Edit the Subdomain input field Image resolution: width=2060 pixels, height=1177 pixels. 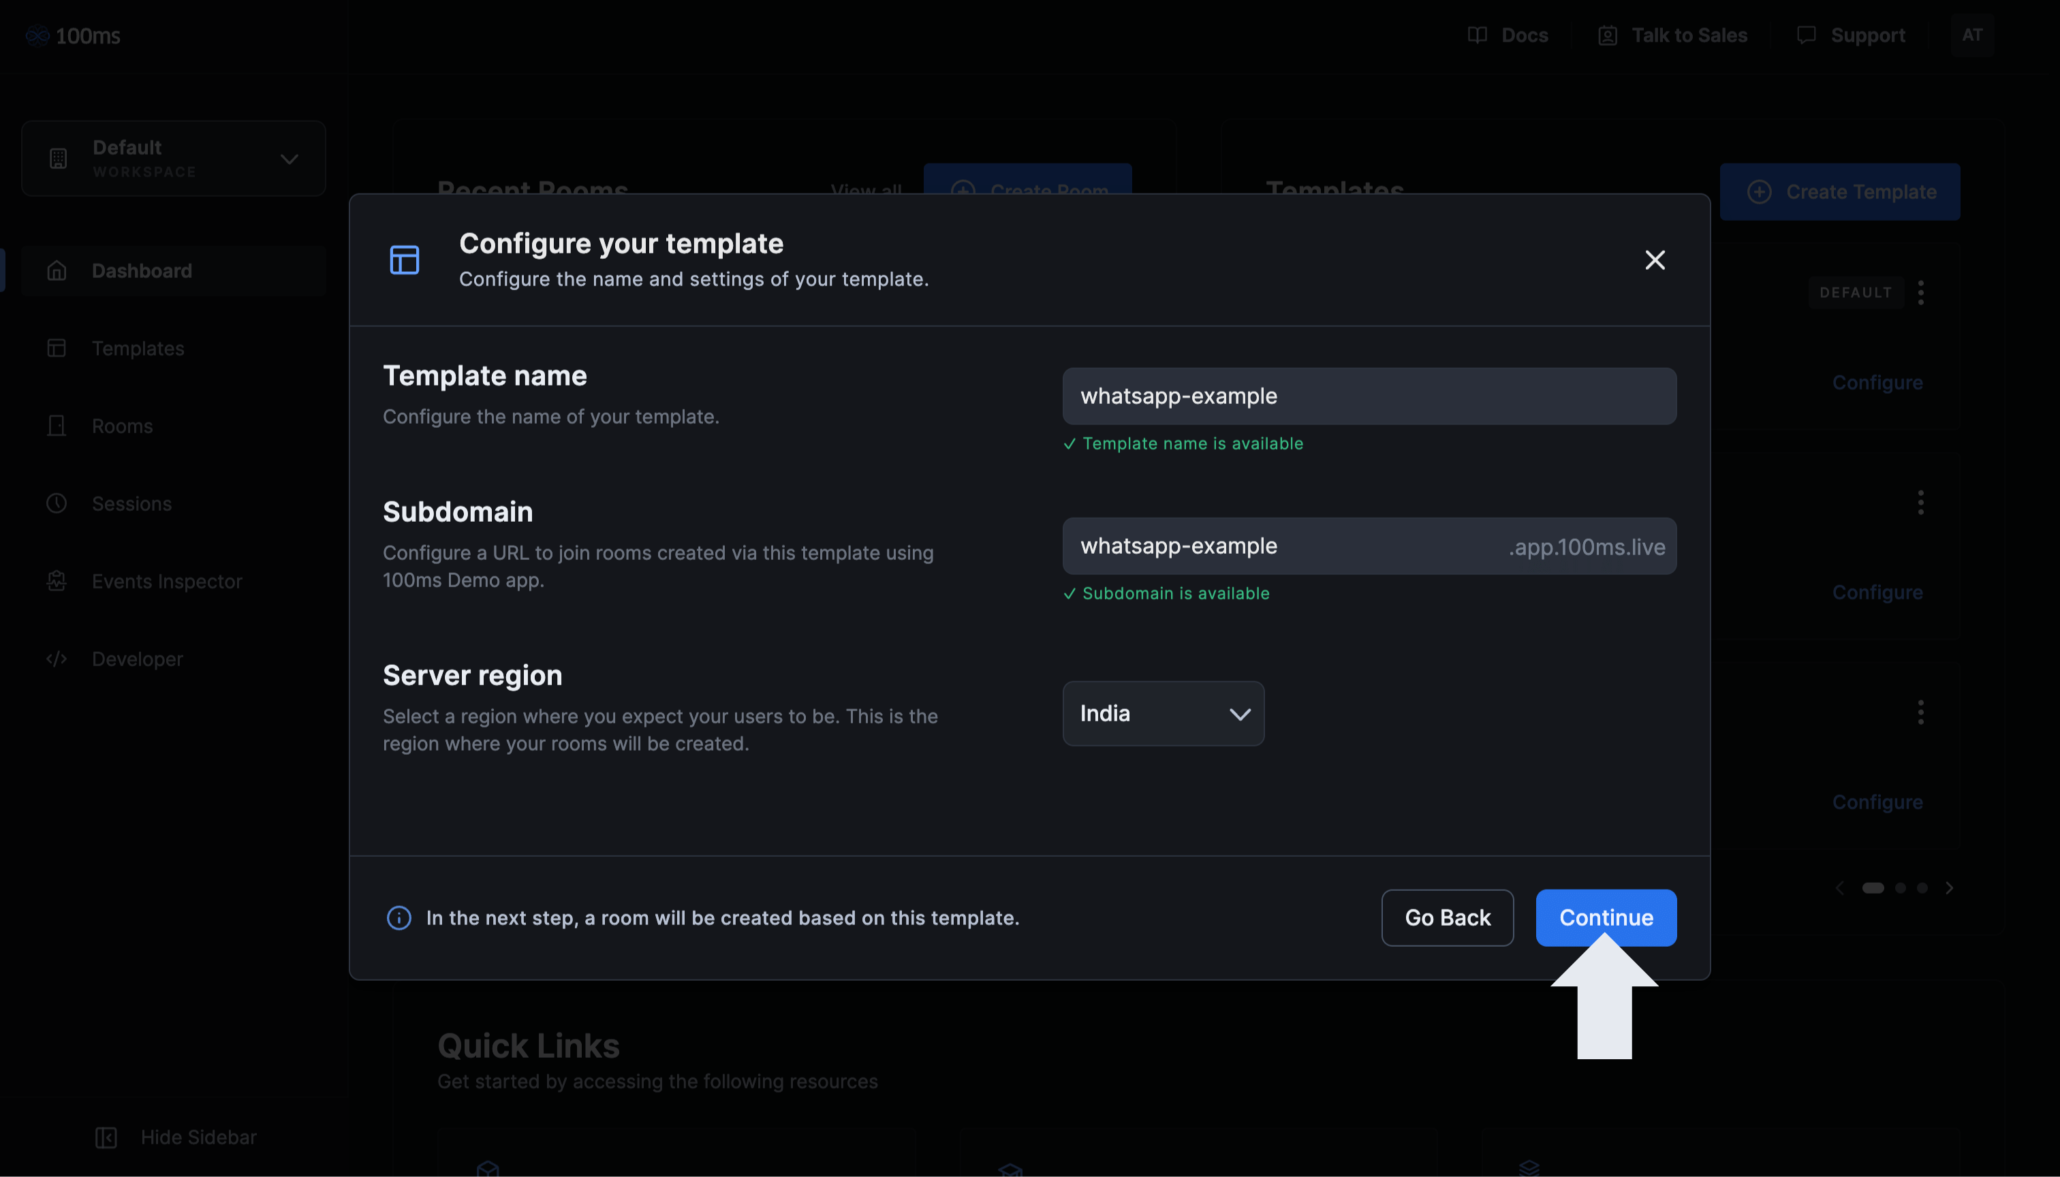tap(1369, 546)
